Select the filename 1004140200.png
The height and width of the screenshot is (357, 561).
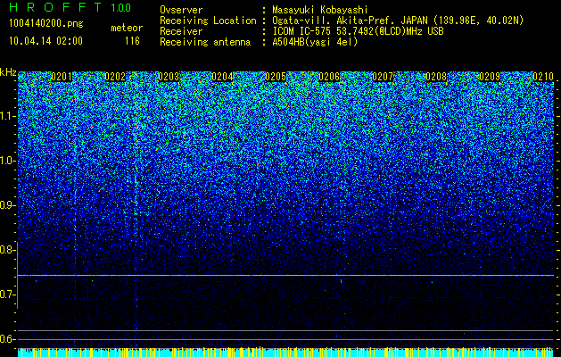point(46,23)
